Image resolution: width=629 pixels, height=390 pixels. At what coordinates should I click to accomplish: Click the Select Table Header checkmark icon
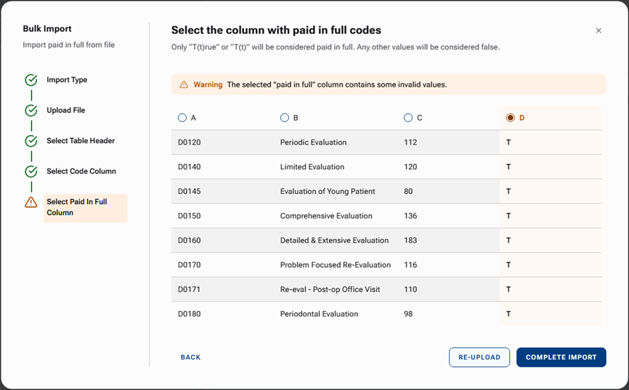[31, 141]
